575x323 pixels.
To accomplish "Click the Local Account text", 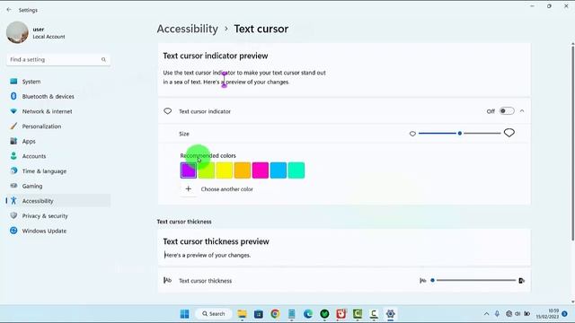I will tap(49, 37).
